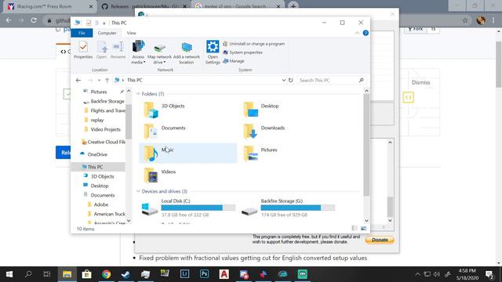Collapse the Folders (7) group
This screenshot has height=282, width=502.
click(x=138, y=94)
